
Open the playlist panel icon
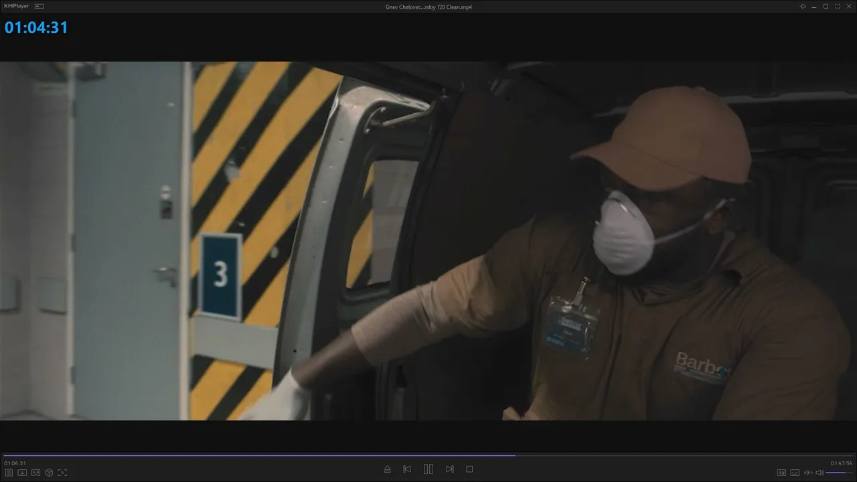9,473
